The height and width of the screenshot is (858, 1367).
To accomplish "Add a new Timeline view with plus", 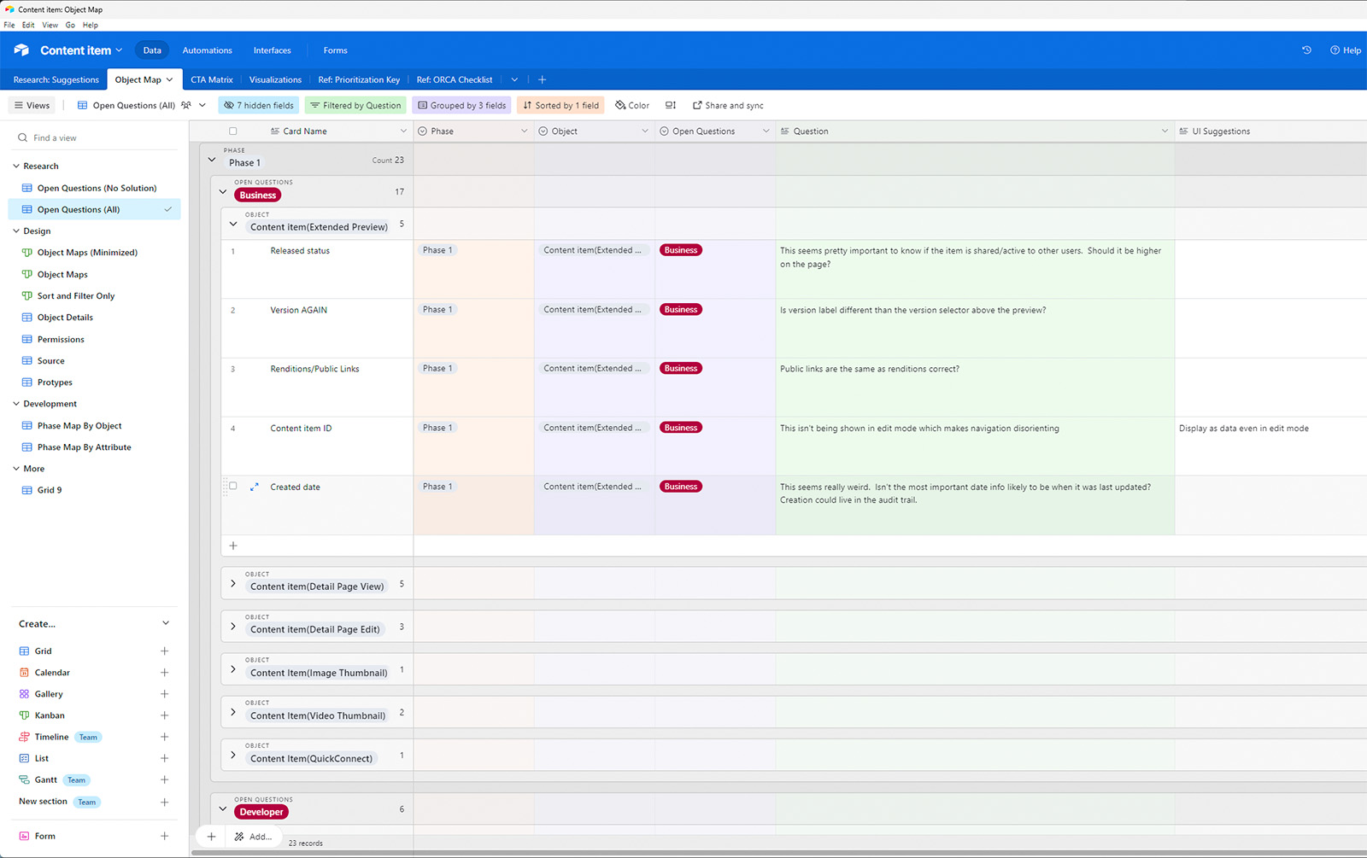I will pyautogui.click(x=164, y=737).
